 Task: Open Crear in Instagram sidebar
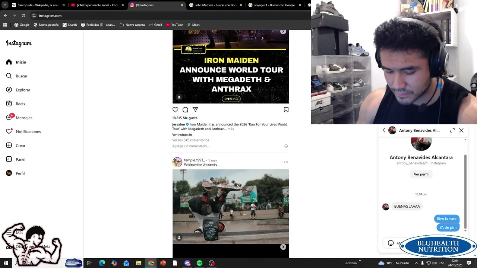16,146
